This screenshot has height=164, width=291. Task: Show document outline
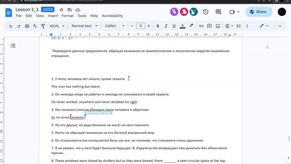[x=13, y=46]
